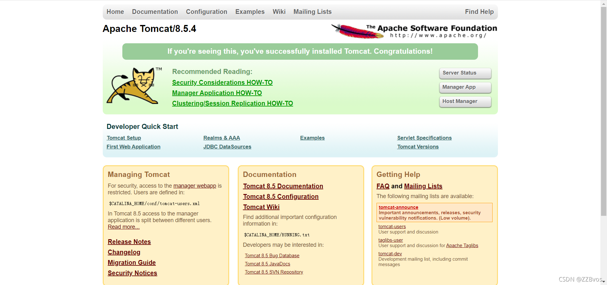This screenshot has height=285, width=607.
Task: Open Mailing Lists link under Getting Help
Action: click(423, 186)
